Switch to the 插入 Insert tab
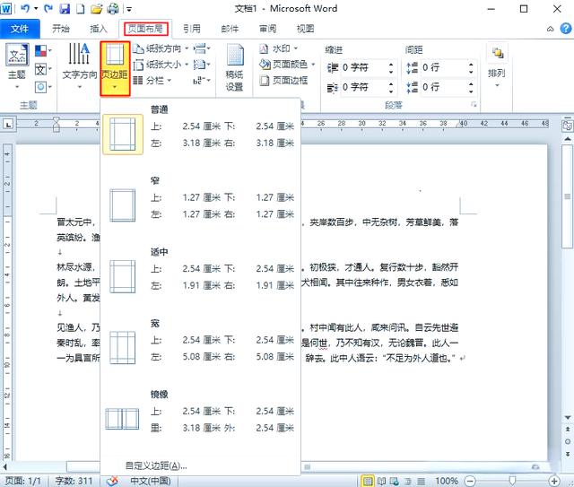574x487 pixels. (x=99, y=29)
